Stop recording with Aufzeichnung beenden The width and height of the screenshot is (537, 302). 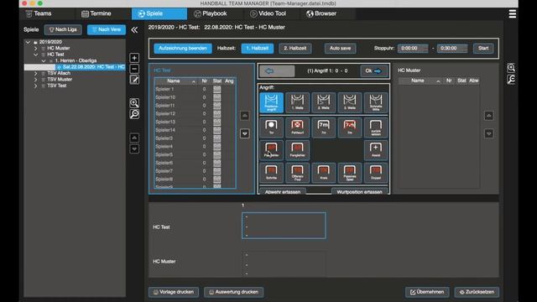point(183,49)
